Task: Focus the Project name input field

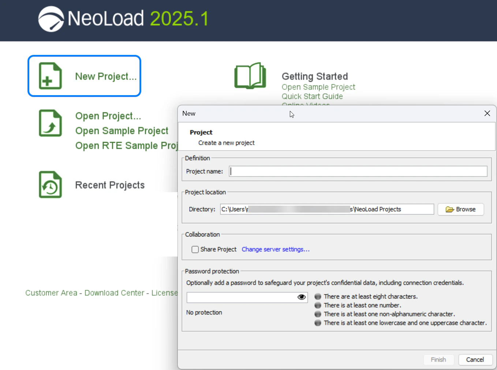Action: 358,171
